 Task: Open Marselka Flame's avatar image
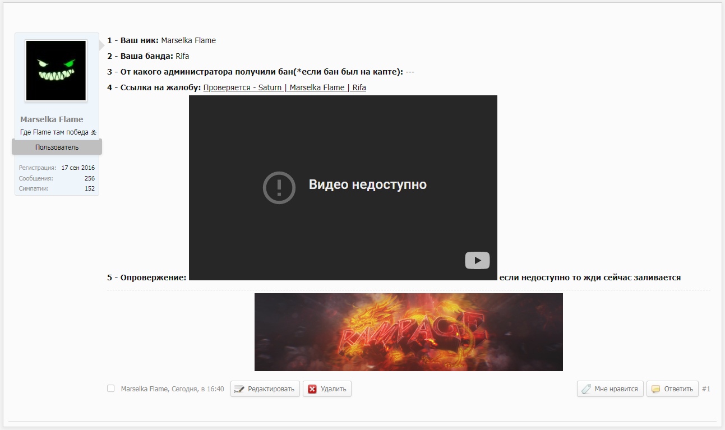pyautogui.click(x=56, y=71)
